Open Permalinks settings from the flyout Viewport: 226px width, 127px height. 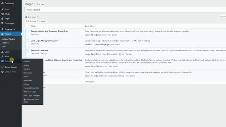28,80
